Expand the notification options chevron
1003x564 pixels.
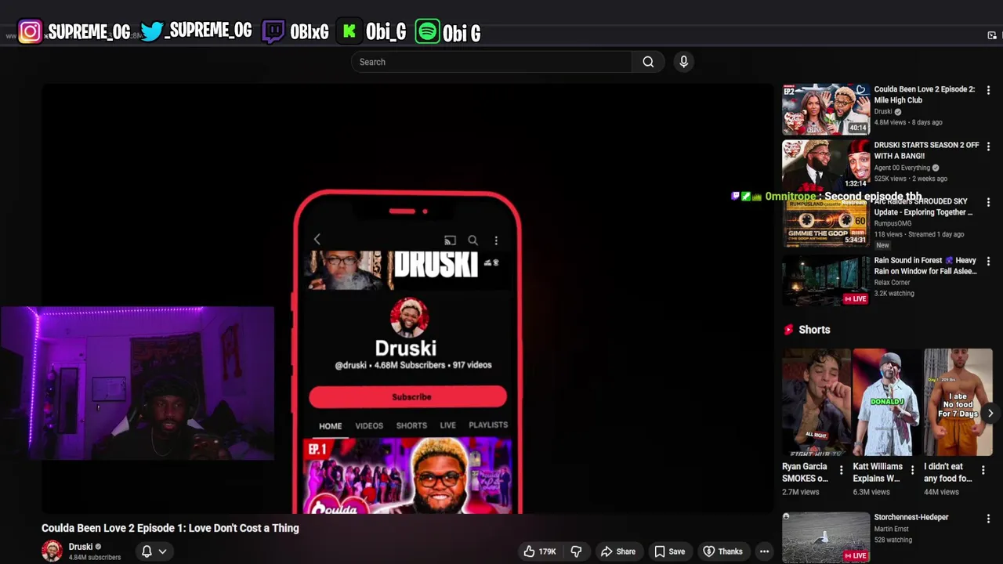162,551
